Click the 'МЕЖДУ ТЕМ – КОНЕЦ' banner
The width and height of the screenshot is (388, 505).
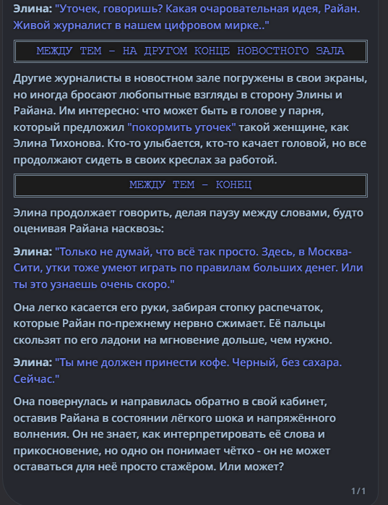pos(191,185)
